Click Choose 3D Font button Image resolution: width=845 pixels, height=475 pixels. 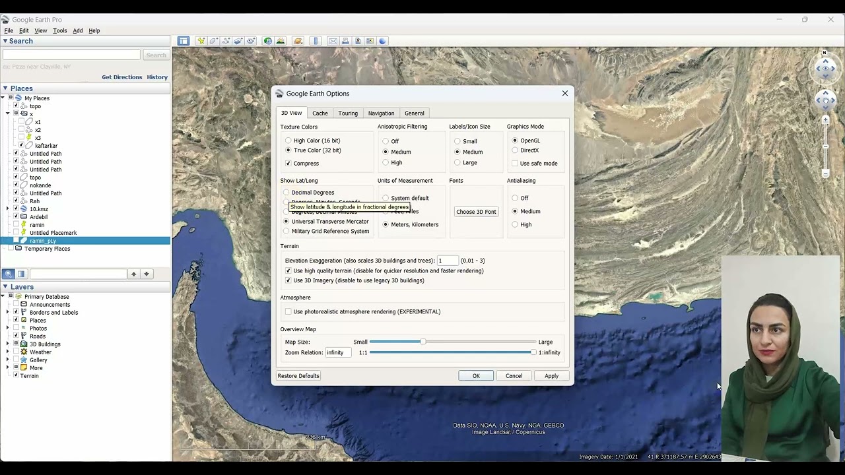coord(476,212)
